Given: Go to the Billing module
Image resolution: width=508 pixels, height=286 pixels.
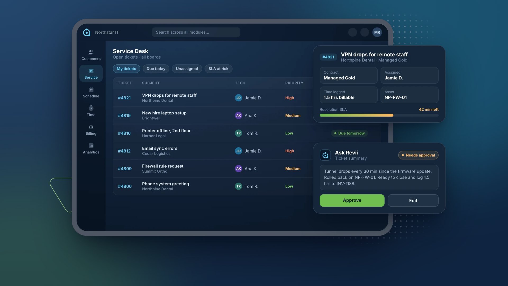Looking at the screenshot, I should [x=91, y=130].
